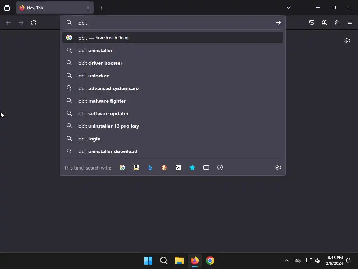This screenshot has height=269, width=358.
Task: Click Firefox icon in taskbar
Action: point(194,261)
